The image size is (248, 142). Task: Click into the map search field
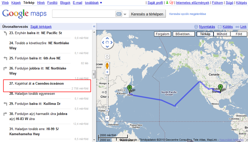[x=84, y=14]
